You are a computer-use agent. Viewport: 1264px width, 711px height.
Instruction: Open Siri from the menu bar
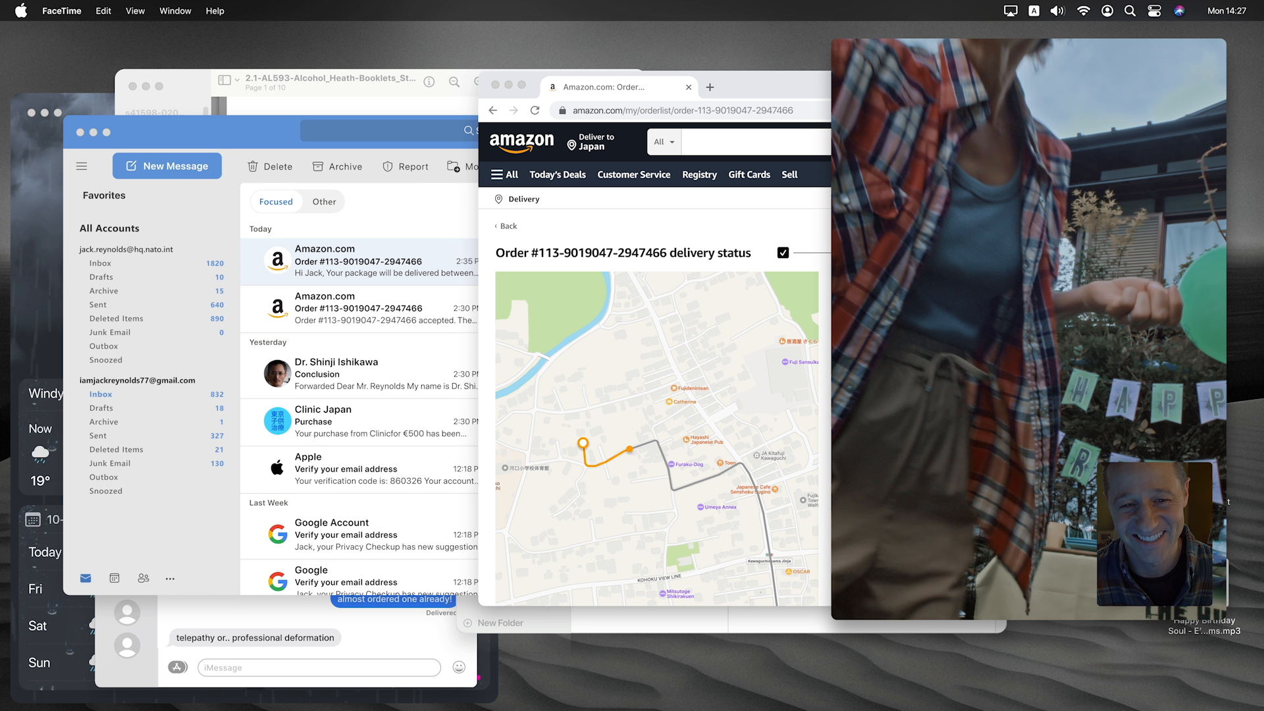click(x=1179, y=11)
